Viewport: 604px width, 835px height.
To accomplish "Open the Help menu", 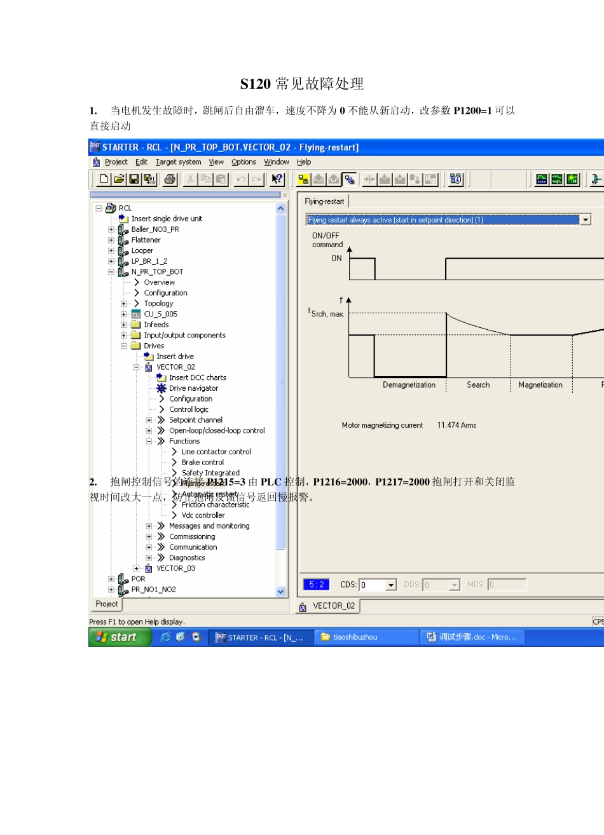I will (304, 162).
